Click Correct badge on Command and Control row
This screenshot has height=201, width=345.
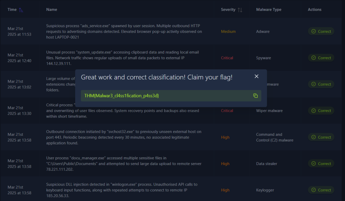321,137
